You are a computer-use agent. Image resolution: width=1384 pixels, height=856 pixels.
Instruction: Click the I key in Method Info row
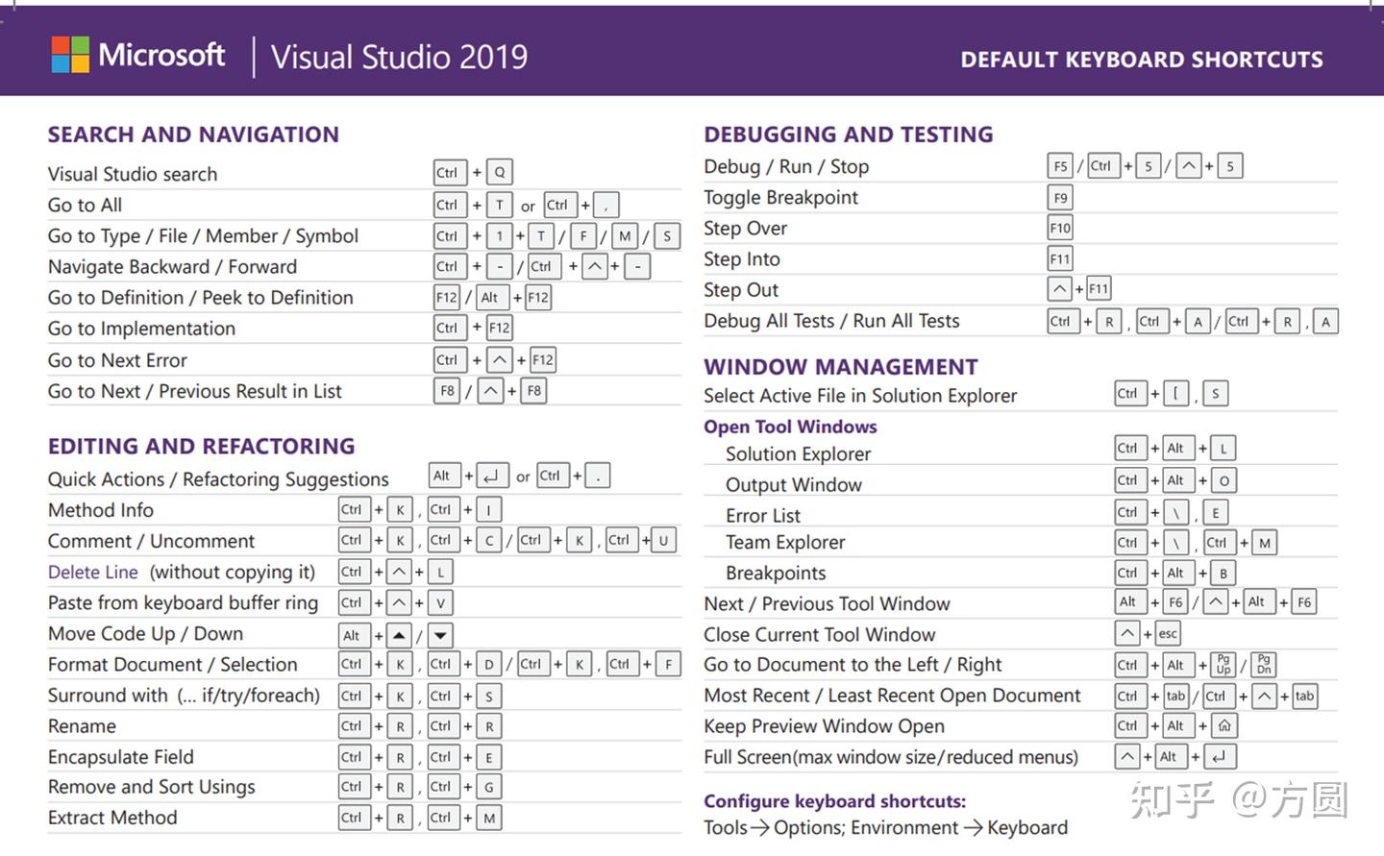tap(489, 510)
